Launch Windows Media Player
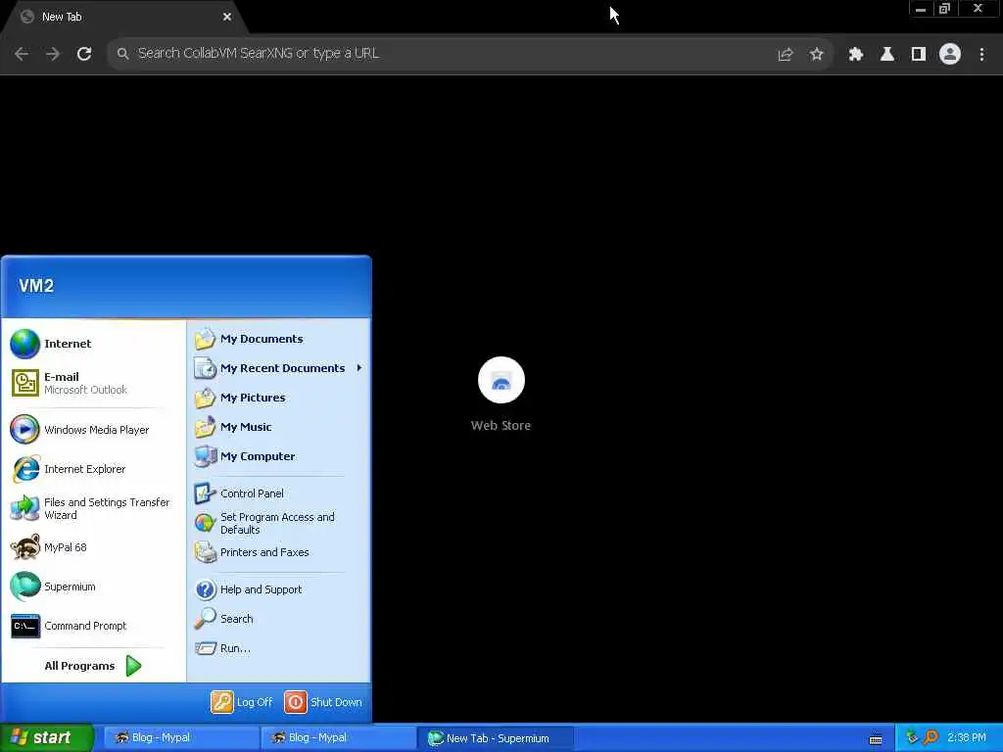Image resolution: width=1003 pixels, height=752 pixels. click(93, 430)
